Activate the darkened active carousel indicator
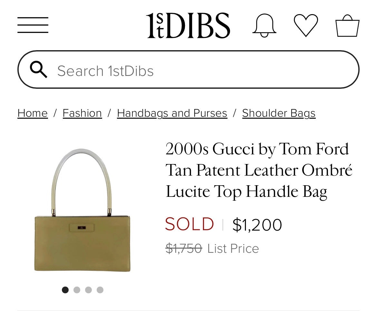This screenshot has width=377, height=311. [x=65, y=290]
